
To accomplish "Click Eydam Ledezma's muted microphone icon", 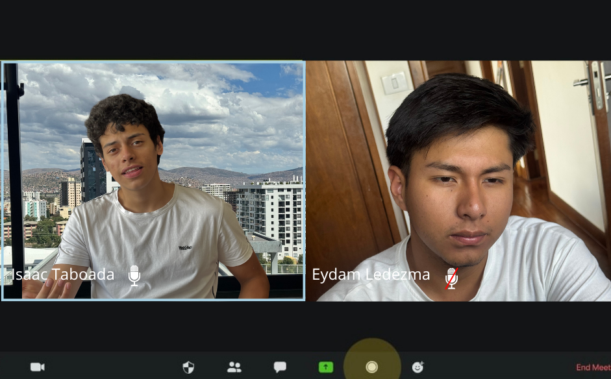I will point(451,277).
